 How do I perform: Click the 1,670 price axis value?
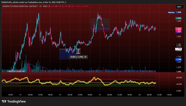[x=179, y=67]
